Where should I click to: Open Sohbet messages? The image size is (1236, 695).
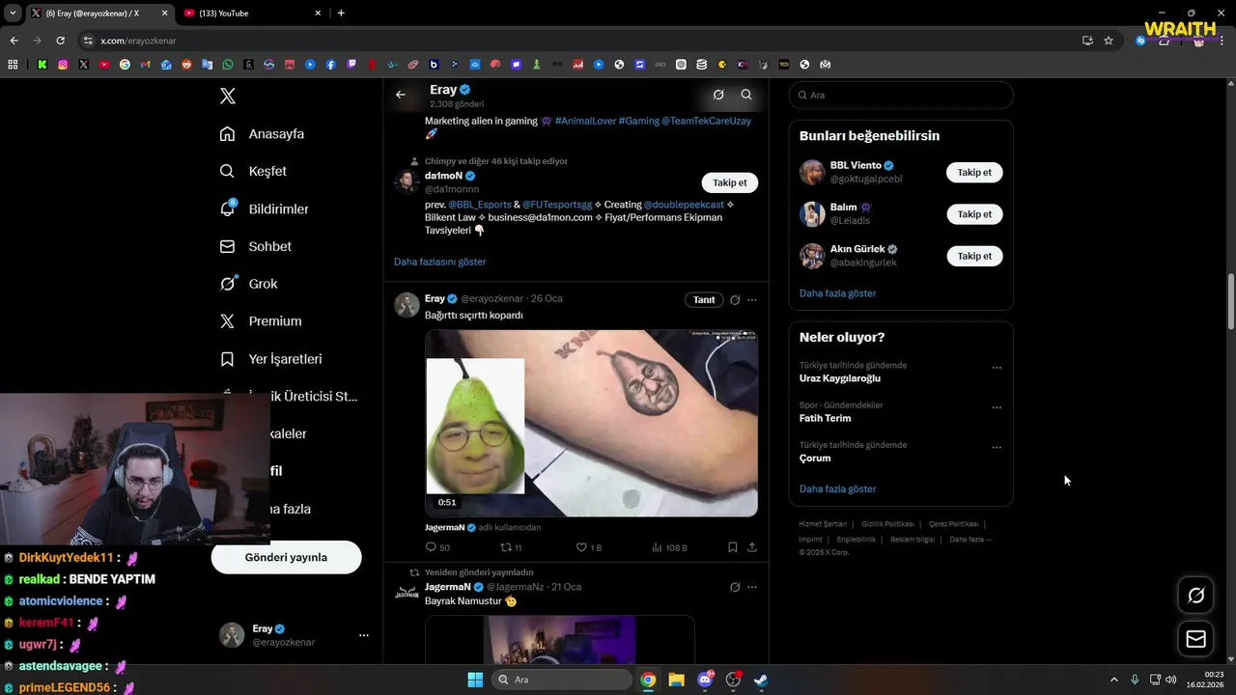tap(255, 246)
